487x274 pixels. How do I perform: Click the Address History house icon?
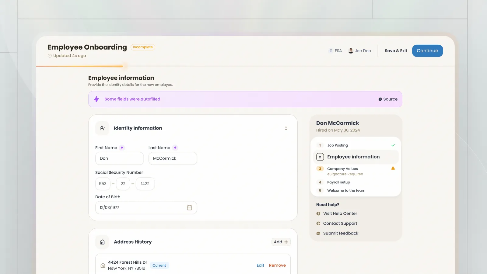point(102,242)
